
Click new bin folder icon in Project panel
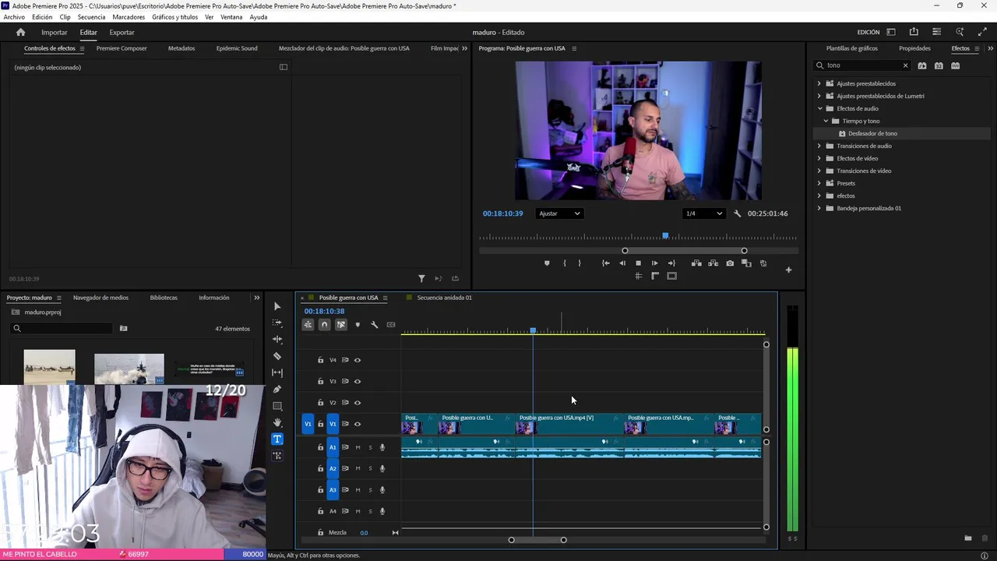[123, 328]
